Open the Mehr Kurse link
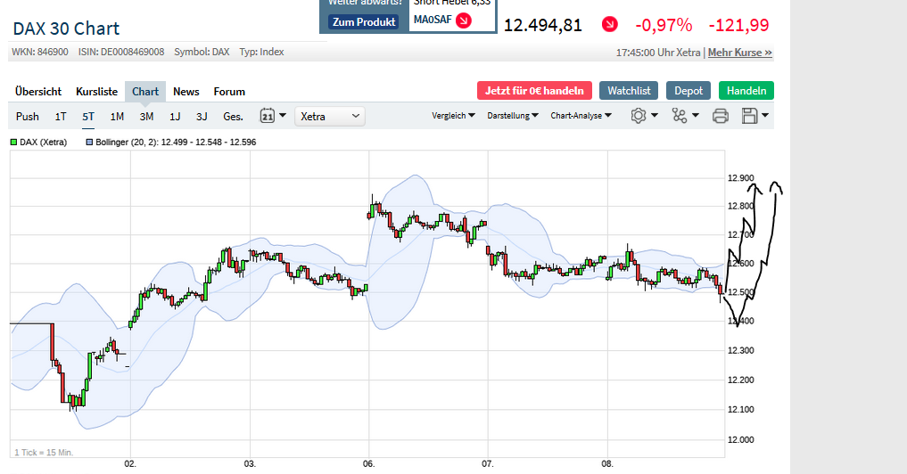This screenshot has width=907, height=474. pyautogui.click(x=740, y=53)
